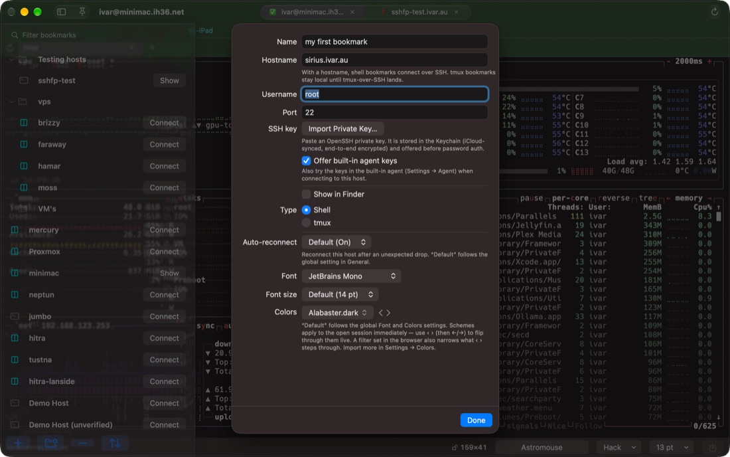Click Import Private Key button
Image resolution: width=730 pixels, height=457 pixels.
[x=342, y=129]
